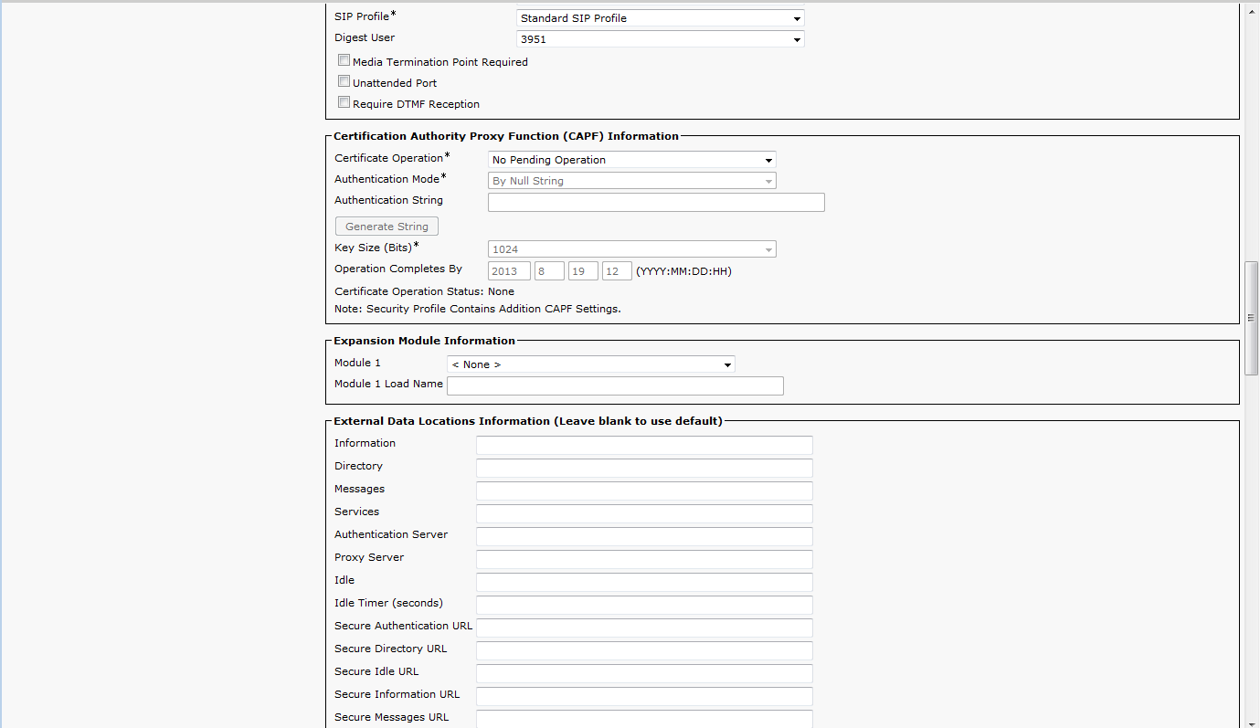
Task: Click the Proxy Server input field
Action: tap(643, 559)
